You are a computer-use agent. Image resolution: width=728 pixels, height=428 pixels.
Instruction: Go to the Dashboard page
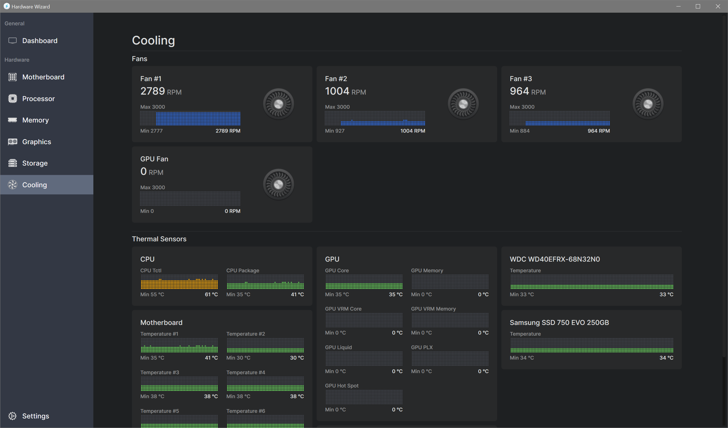tap(40, 41)
